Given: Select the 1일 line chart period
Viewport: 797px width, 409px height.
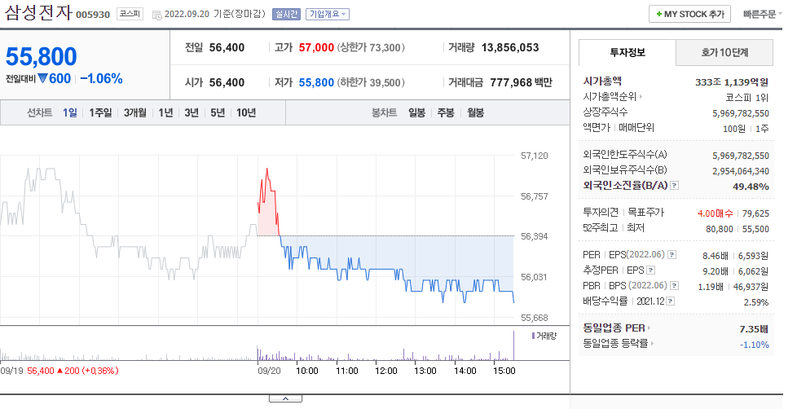Looking at the screenshot, I should [69, 112].
